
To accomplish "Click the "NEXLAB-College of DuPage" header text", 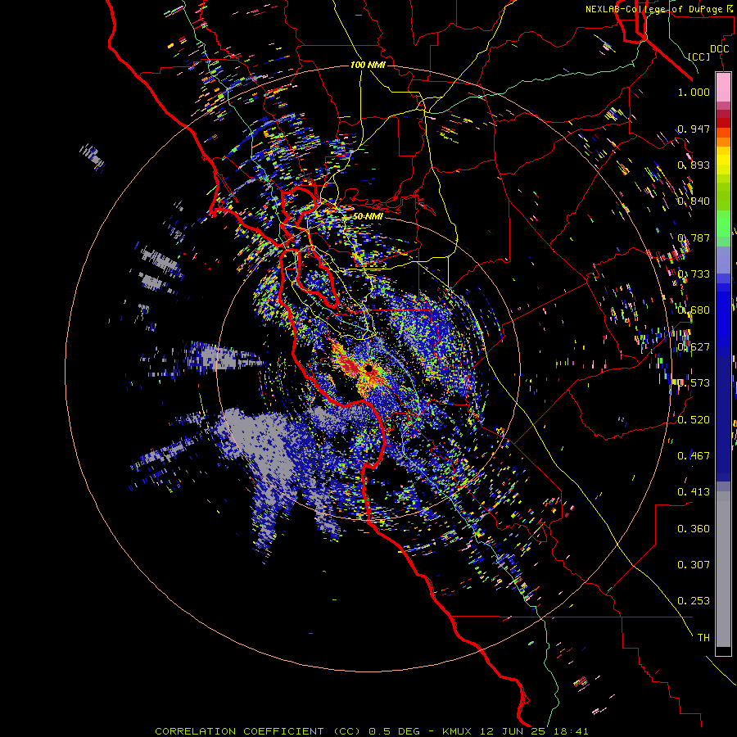I will 655,9.
